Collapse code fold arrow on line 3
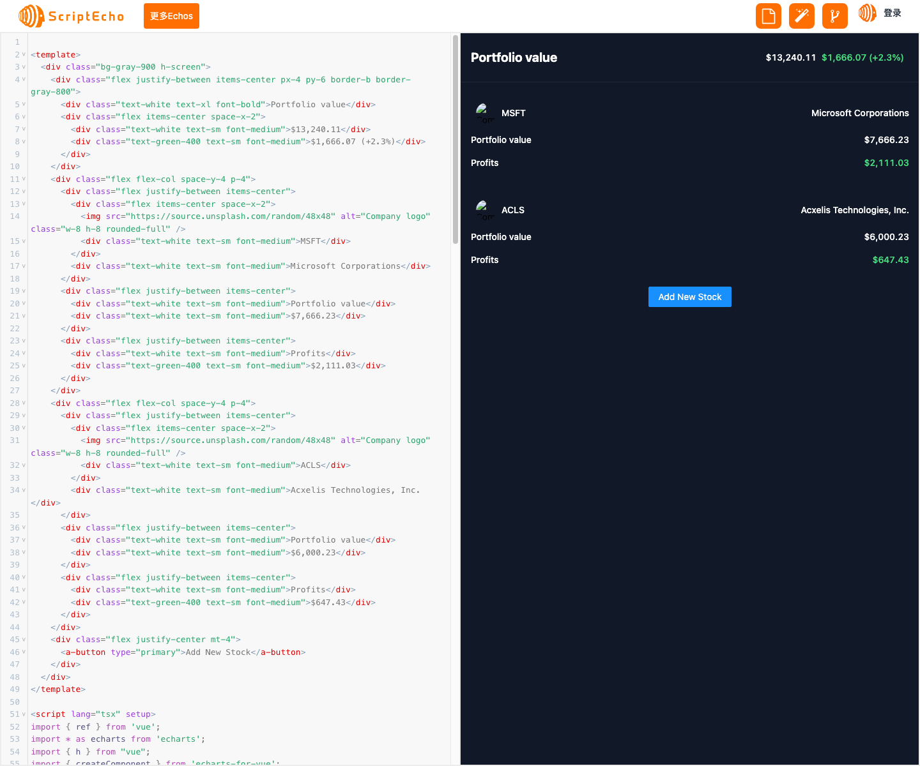The width and height of the screenshot is (920, 766). (x=24, y=67)
